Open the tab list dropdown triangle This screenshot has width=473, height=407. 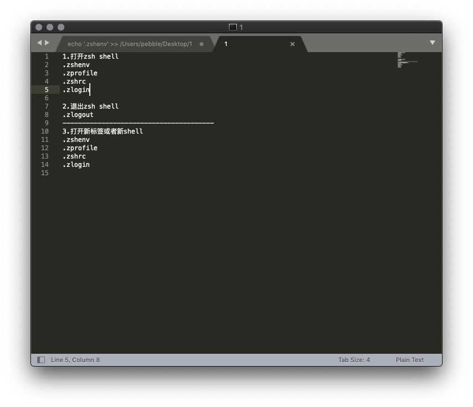(x=433, y=43)
